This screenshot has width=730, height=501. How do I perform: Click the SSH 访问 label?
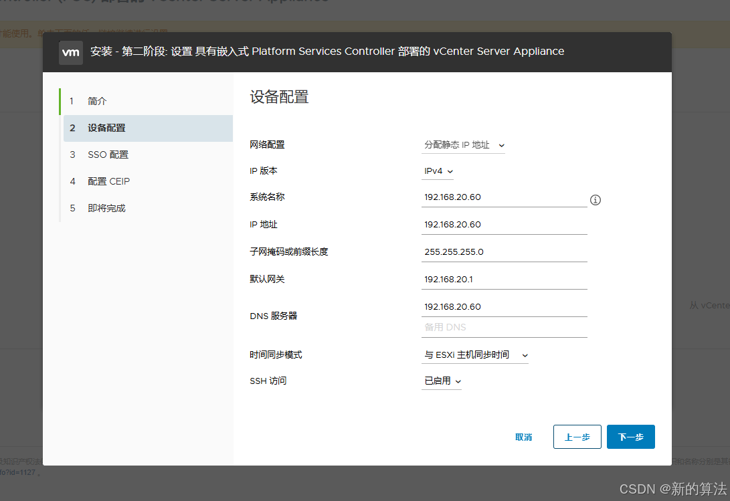[268, 381]
